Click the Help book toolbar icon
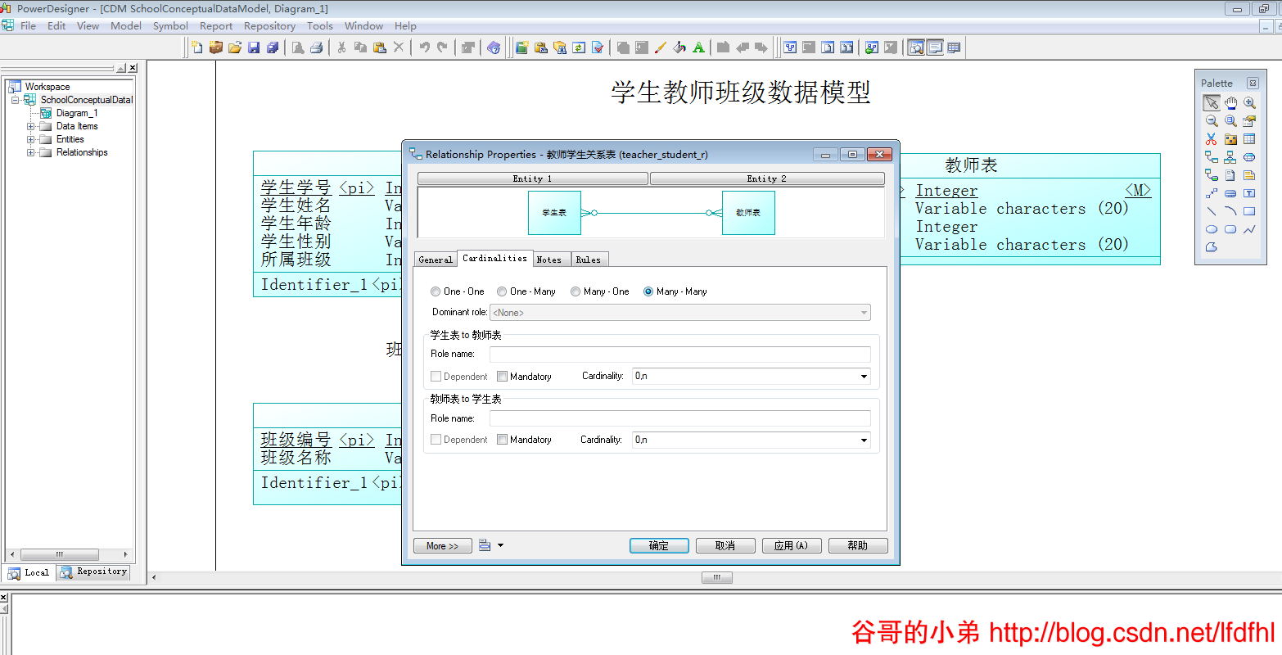 494,47
